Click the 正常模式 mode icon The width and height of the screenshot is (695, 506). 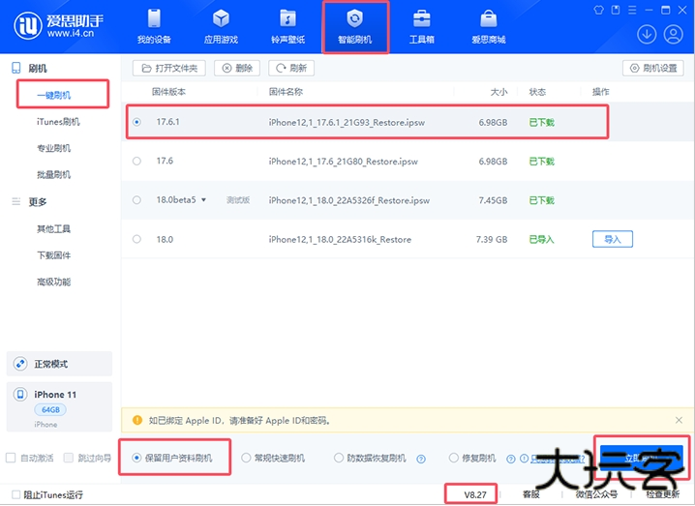pyautogui.click(x=20, y=364)
